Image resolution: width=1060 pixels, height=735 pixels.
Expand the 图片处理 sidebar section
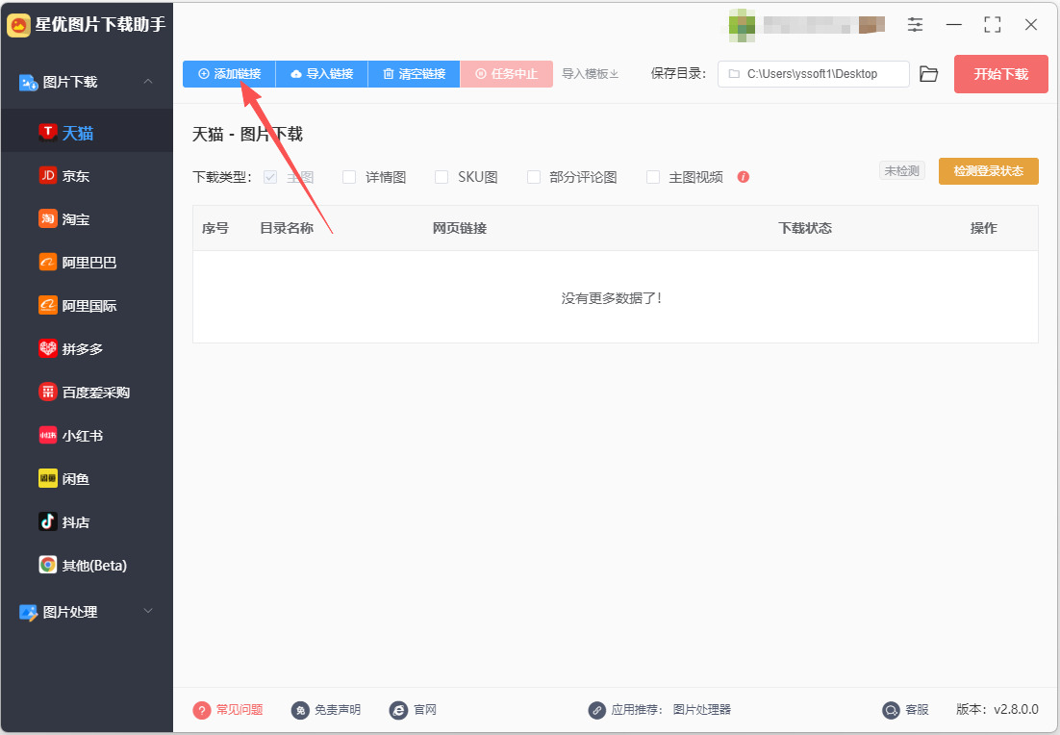[x=147, y=611]
